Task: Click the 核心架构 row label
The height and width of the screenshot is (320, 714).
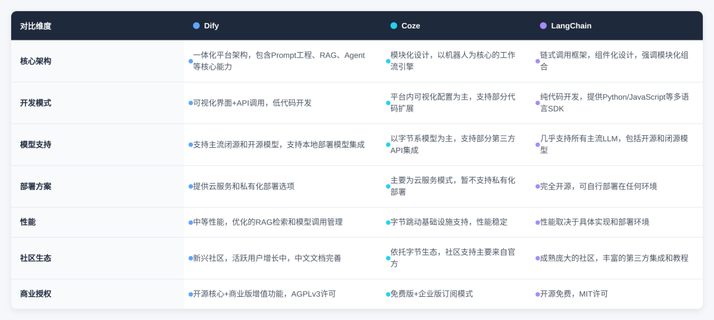Action: [36, 61]
